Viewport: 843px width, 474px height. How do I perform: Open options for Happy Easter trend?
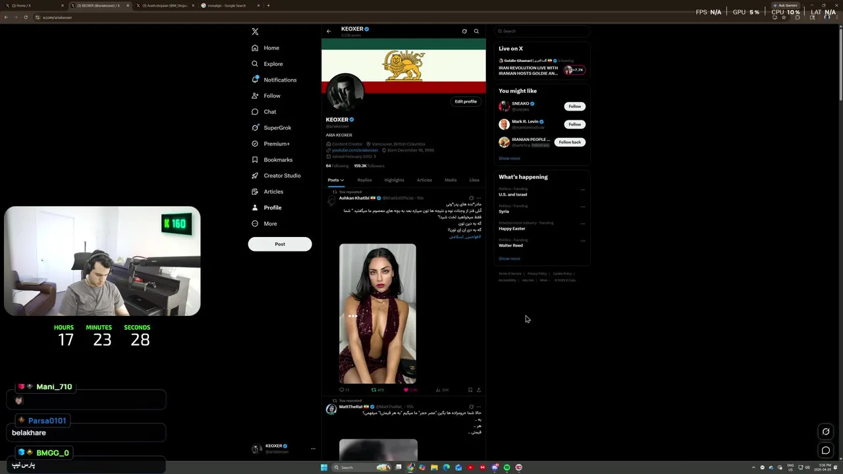coord(582,224)
